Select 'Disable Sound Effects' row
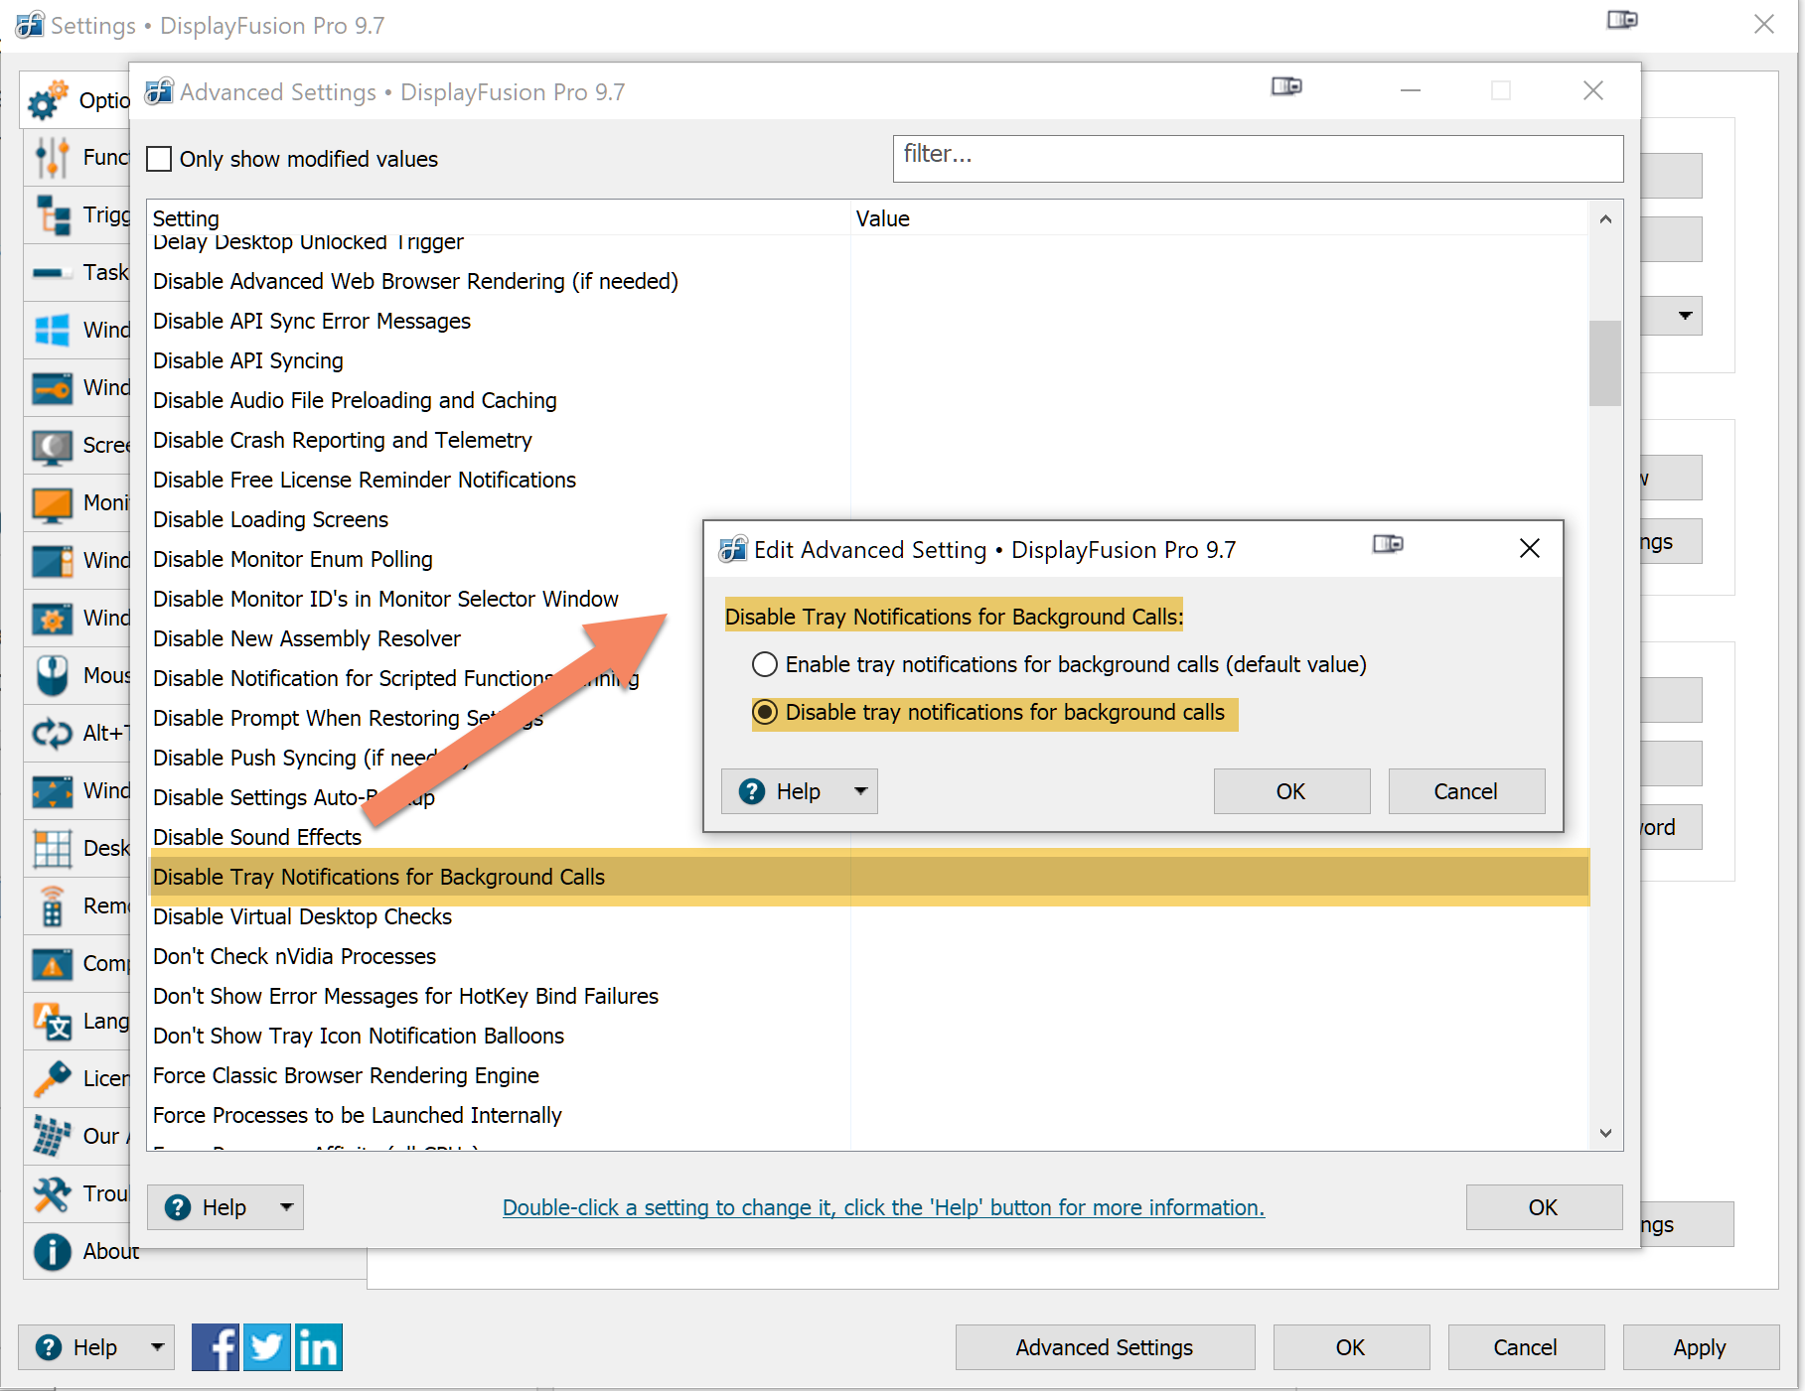This screenshot has width=1805, height=1391. coord(869,837)
